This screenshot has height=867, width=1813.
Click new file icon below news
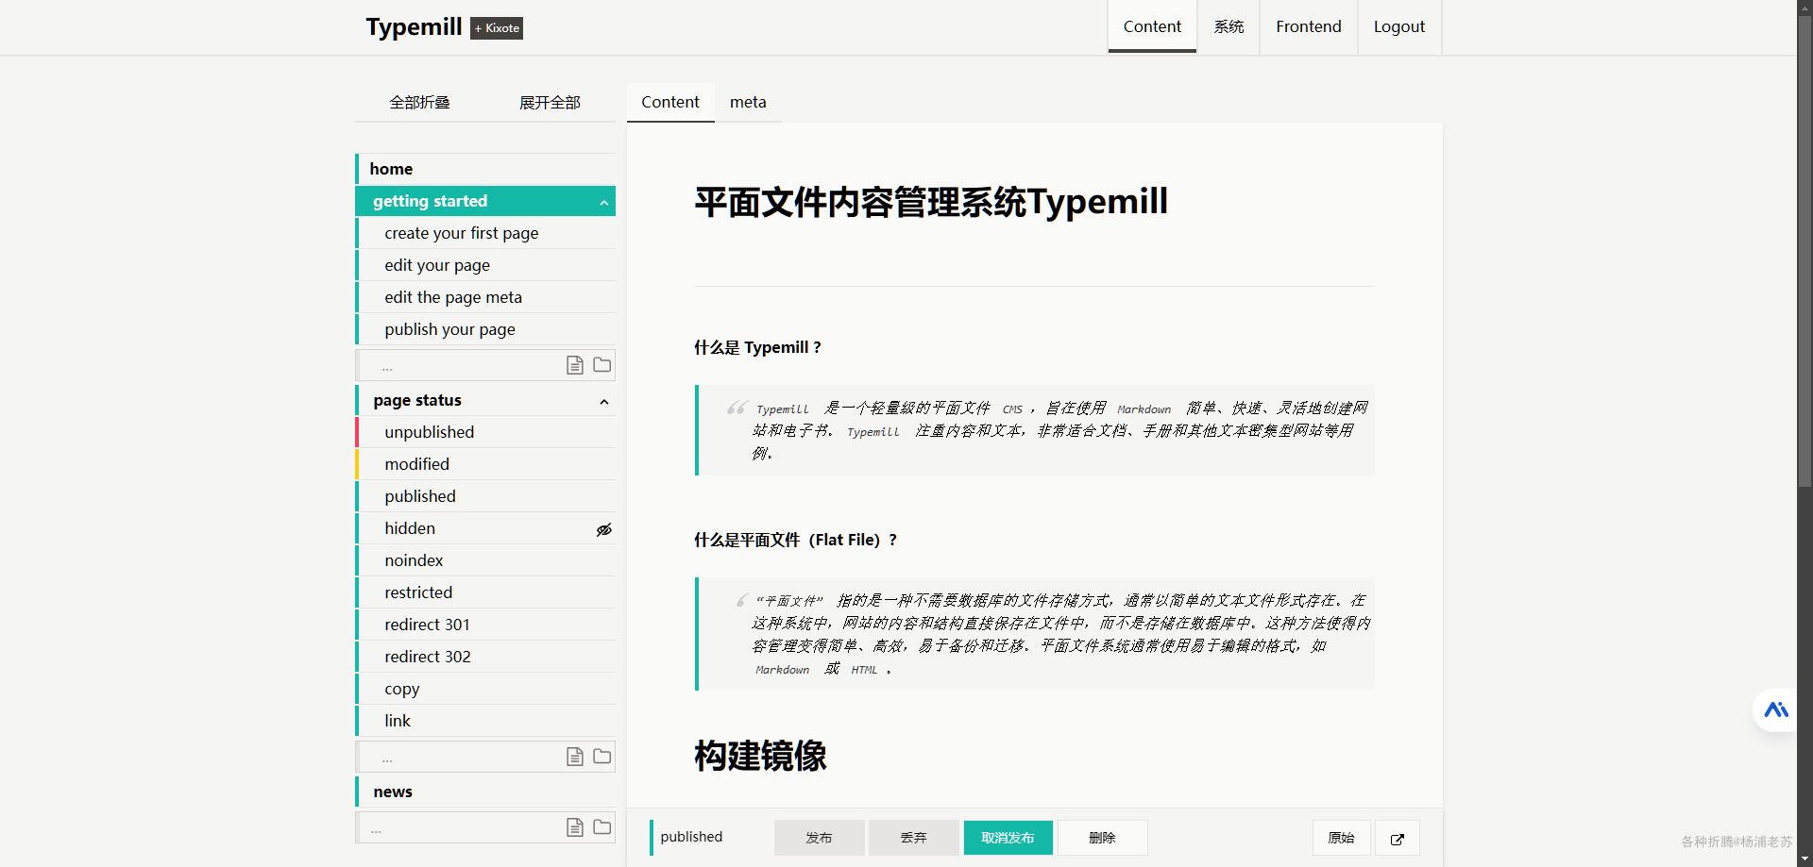pyautogui.click(x=574, y=827)
